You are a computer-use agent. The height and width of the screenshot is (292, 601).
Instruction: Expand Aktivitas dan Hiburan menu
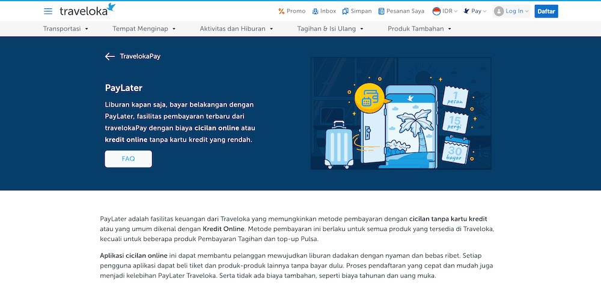point(236,29)
